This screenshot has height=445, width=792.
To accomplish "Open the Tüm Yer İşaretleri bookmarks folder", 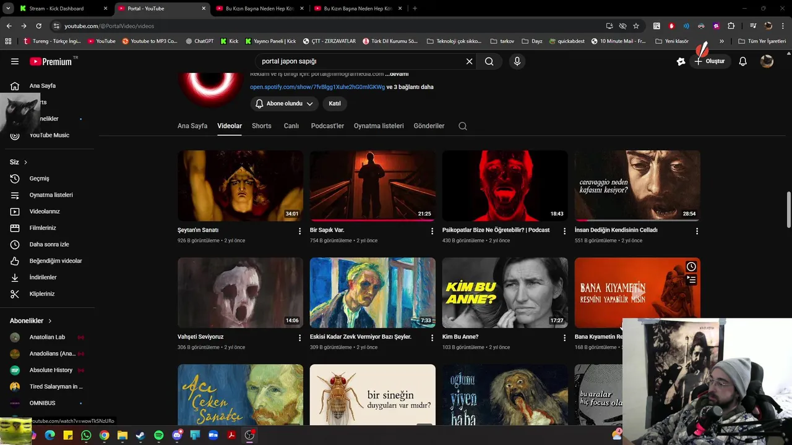I will (762, 41).
